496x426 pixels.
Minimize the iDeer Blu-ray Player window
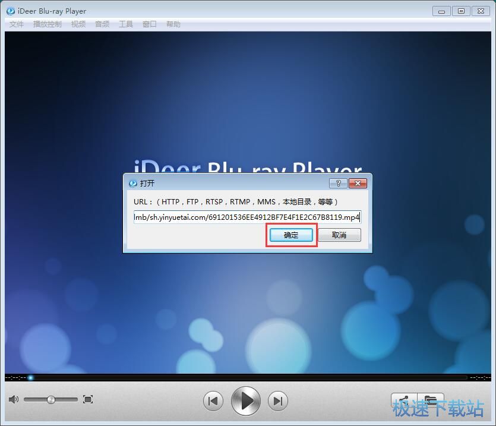click(x=441, y=11)
